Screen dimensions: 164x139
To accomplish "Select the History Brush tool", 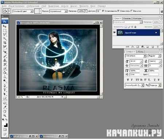I will click(5, 64).
